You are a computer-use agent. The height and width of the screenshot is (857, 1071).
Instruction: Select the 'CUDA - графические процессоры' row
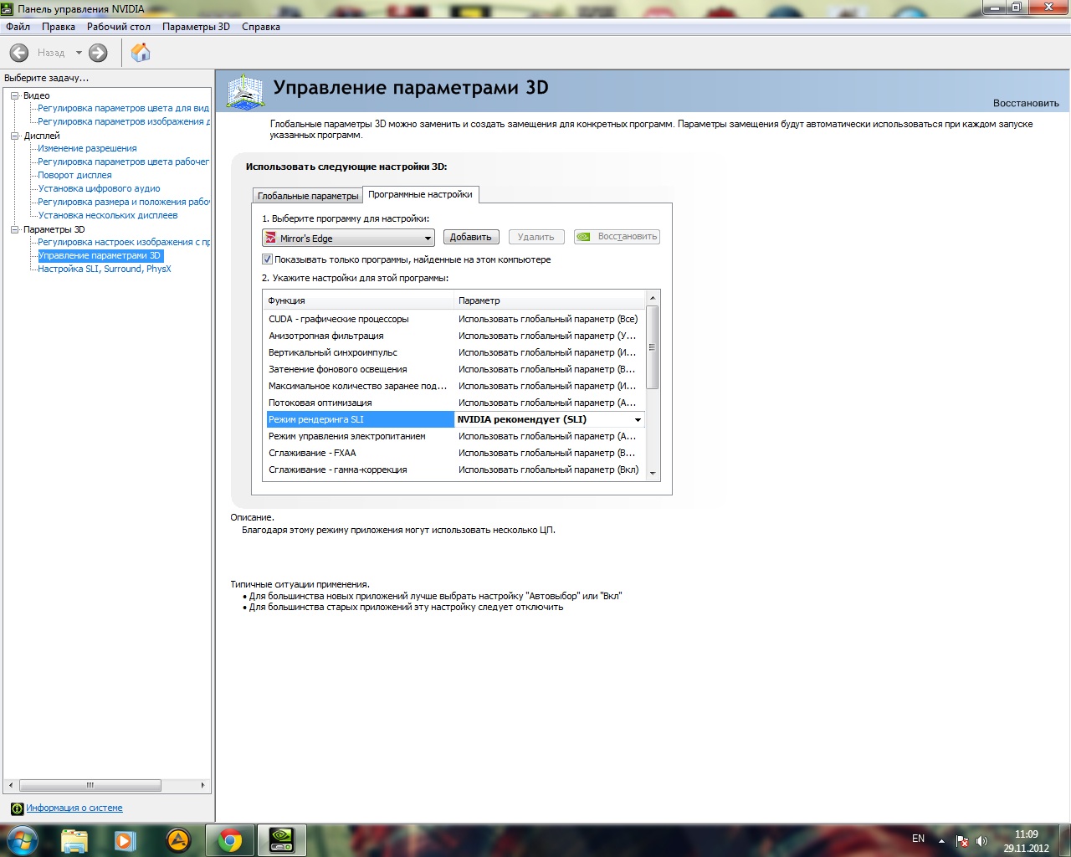[x=455, y=319]
